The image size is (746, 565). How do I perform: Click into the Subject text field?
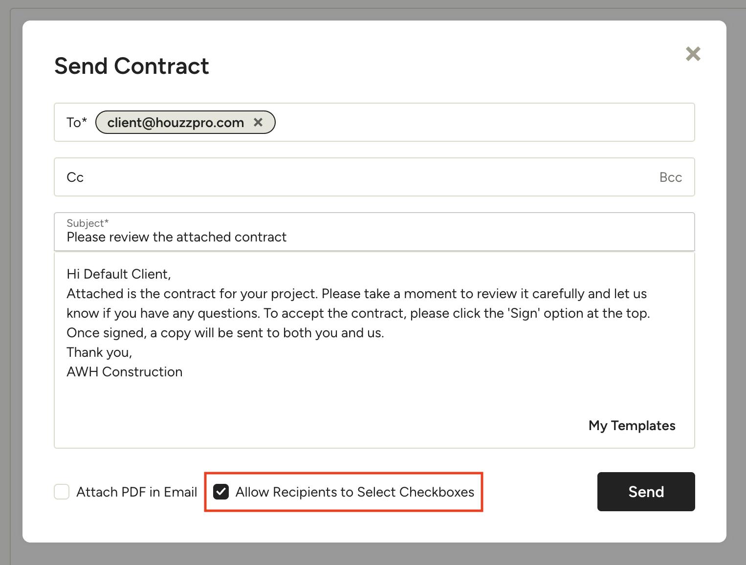(x=342, y=238)
